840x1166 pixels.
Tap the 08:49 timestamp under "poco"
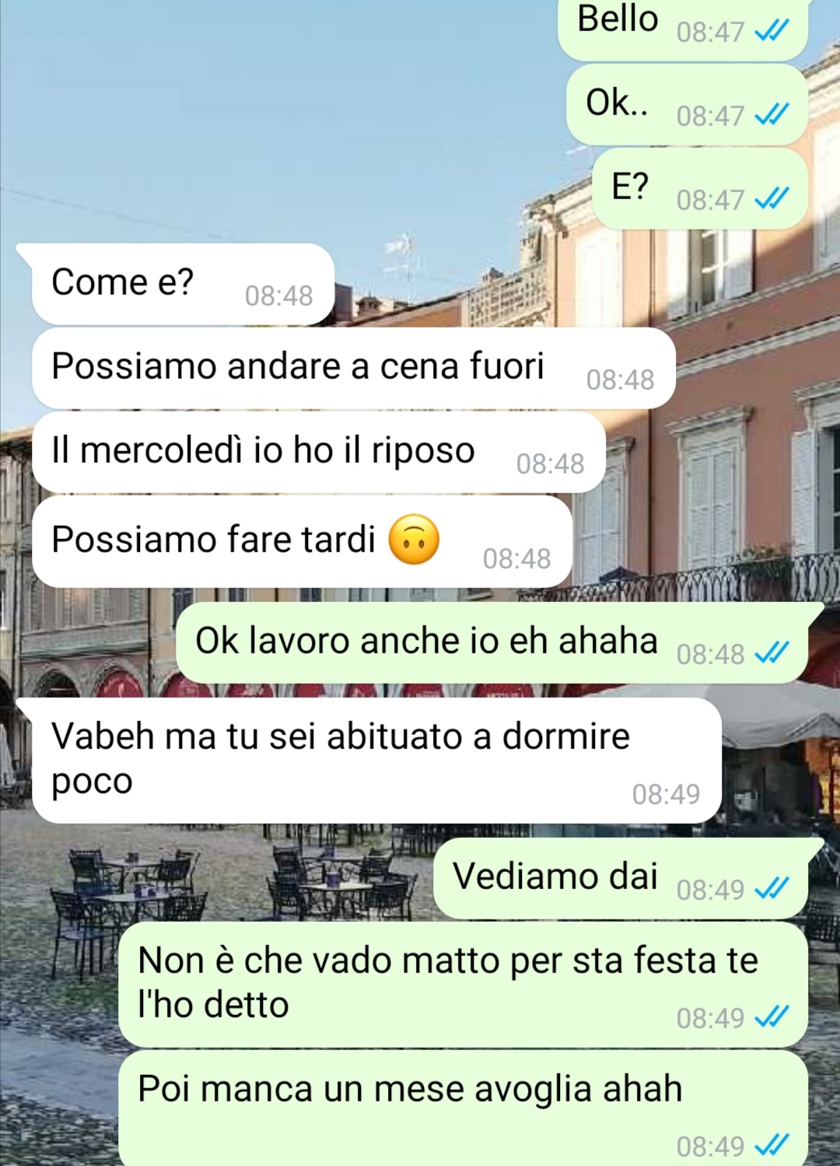tap(666, 794)
